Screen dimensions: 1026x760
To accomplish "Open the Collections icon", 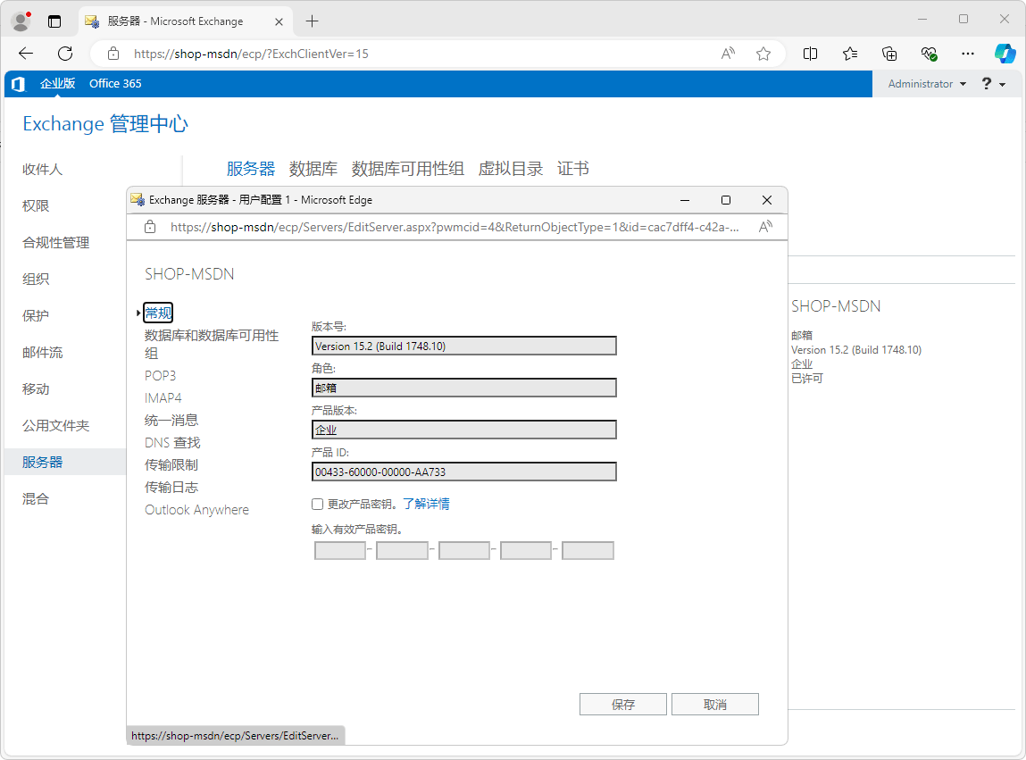I will click(x=889, y=54).
